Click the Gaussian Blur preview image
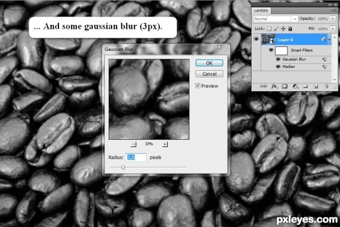 click(149, 100)
